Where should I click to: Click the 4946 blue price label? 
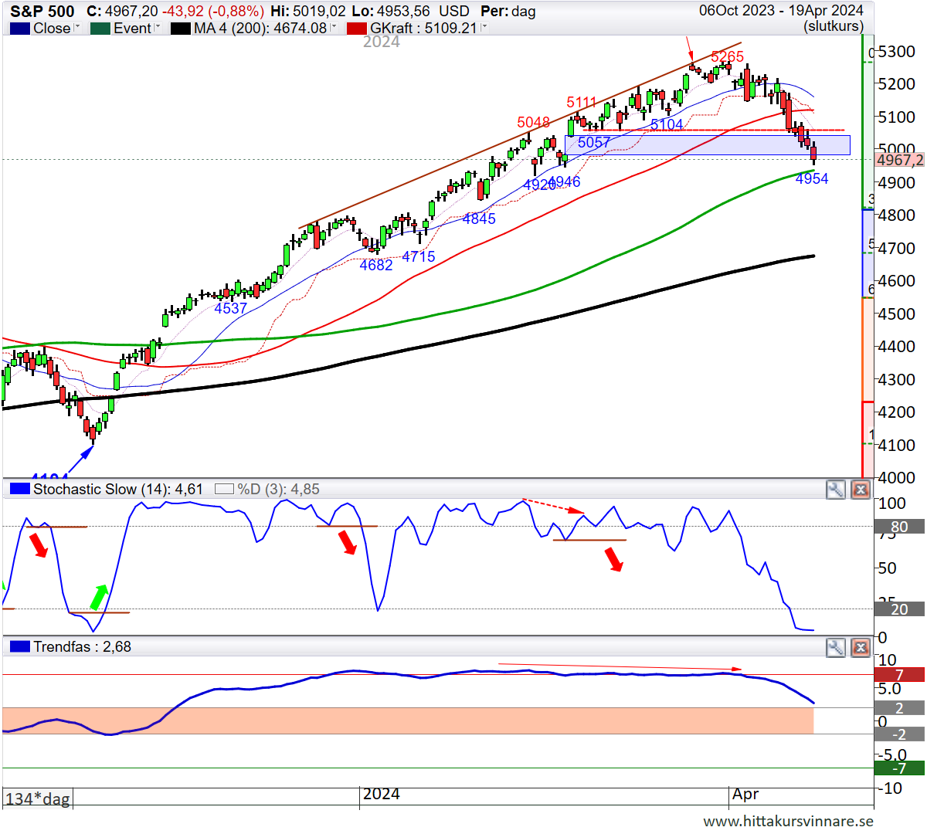[x=565, y=182]
